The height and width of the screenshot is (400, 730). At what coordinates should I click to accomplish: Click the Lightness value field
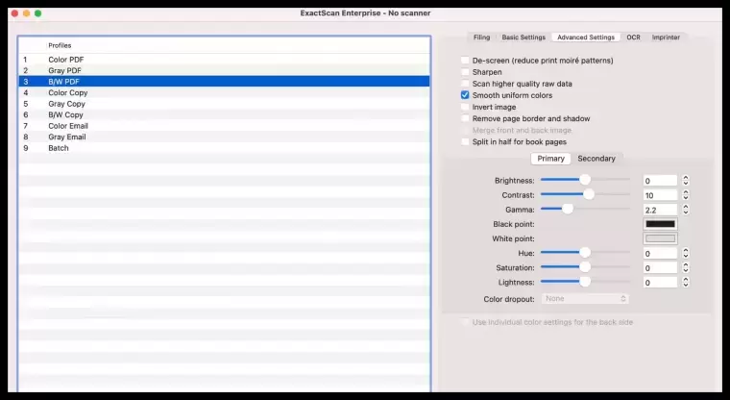pos(660,282)
